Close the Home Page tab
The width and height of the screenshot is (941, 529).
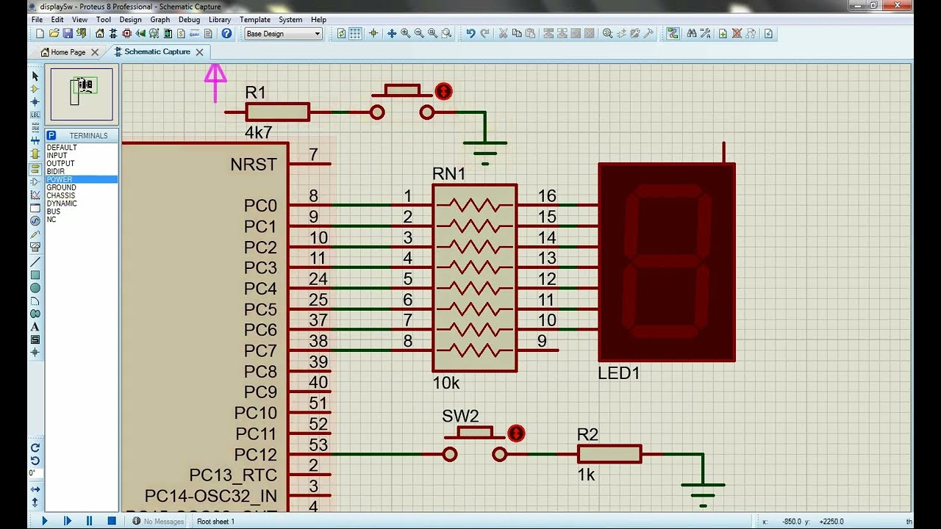(95, 52)
